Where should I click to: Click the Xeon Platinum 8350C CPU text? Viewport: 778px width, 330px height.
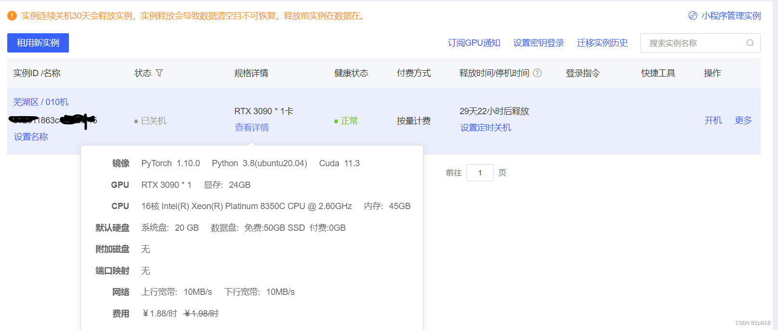point(247,206)
